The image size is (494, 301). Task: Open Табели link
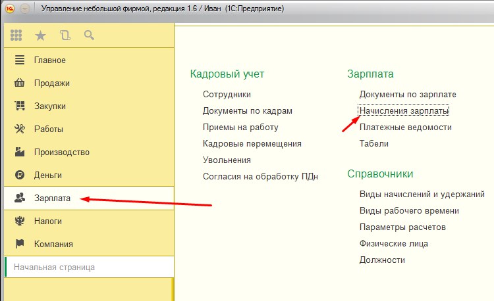tap(374, 143)
